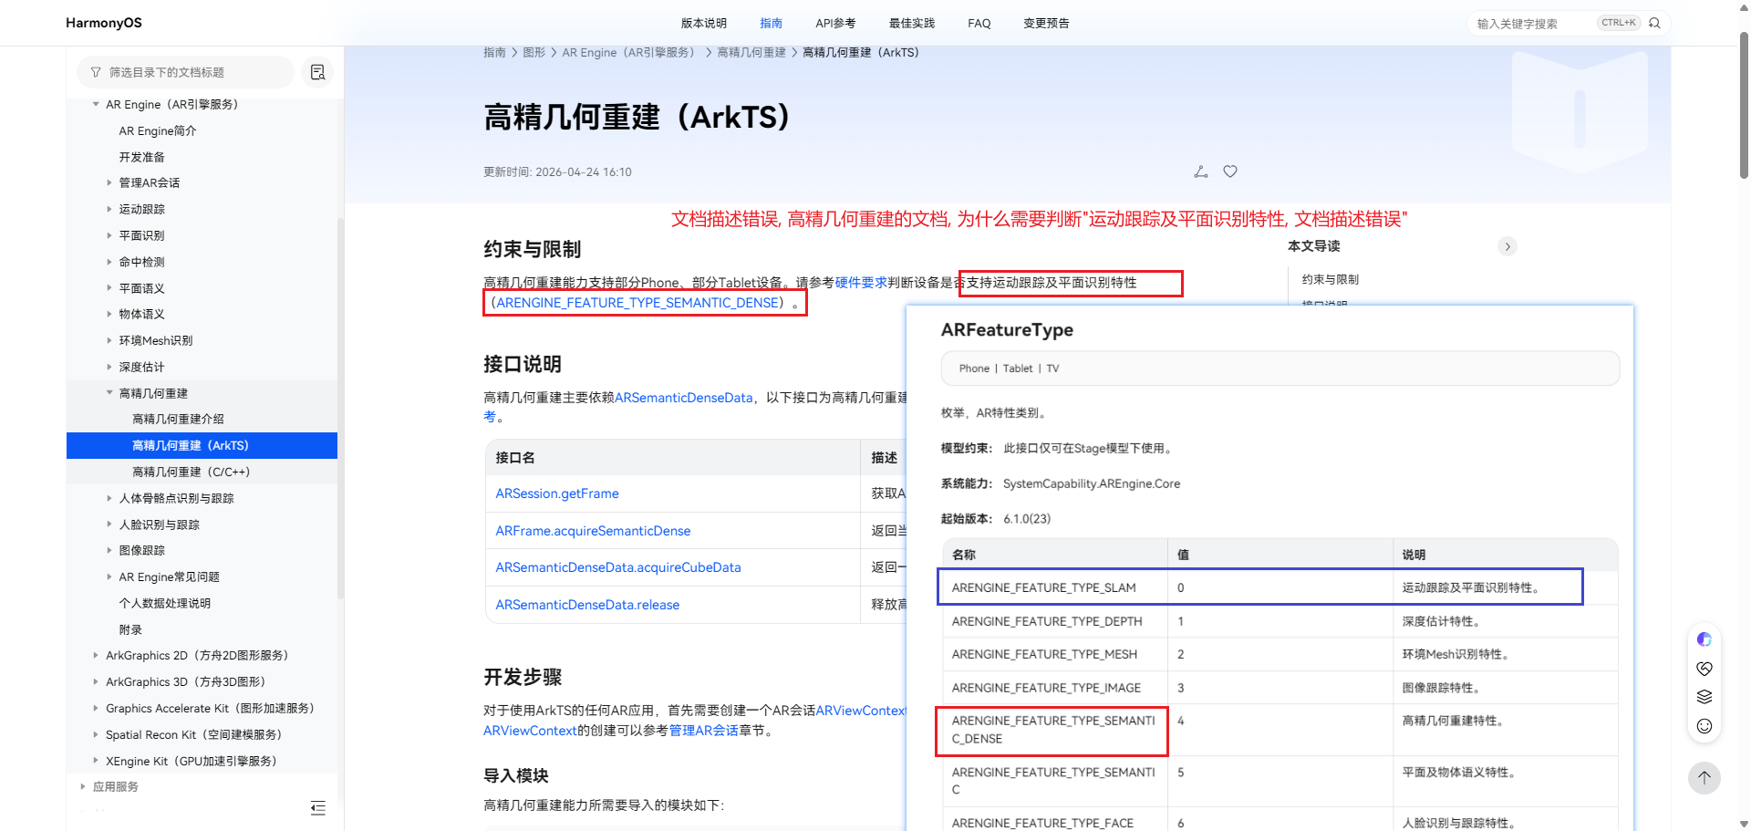Click the back-to-top arrow button
This screenshot has width=1751, height=831.
[x=1704, y=778]
